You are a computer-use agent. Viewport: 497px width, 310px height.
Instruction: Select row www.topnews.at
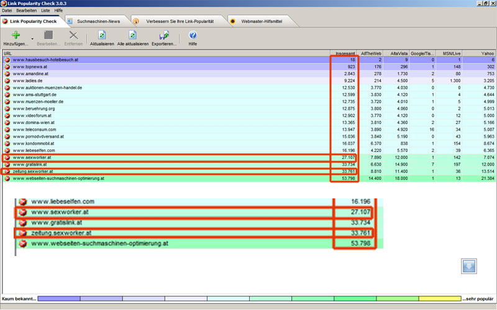pyautogui.click(x=249, y=67)
